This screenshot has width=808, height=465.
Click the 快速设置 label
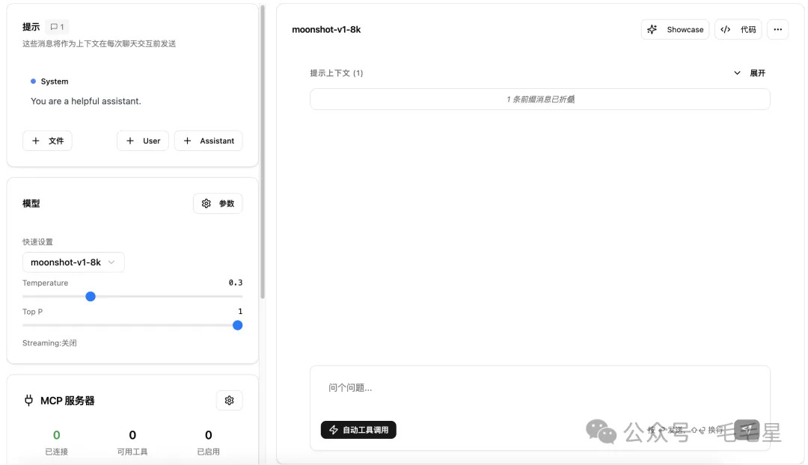point(37,242)
